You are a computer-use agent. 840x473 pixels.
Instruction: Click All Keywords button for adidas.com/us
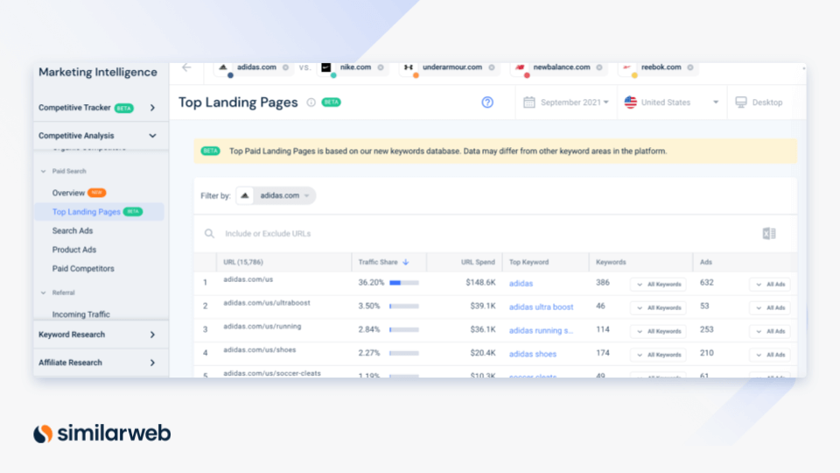coord(658,284)
